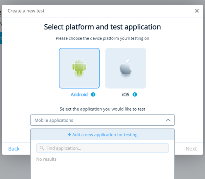Collapse the dropdown using its chevron arrow

coord(168,120)
